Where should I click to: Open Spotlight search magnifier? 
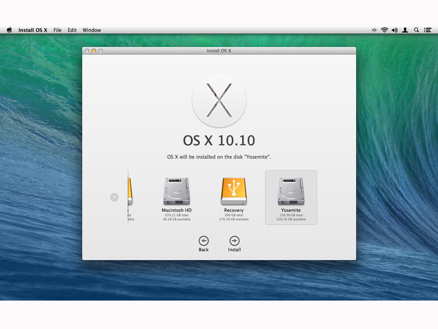click(x=416, y=30)
